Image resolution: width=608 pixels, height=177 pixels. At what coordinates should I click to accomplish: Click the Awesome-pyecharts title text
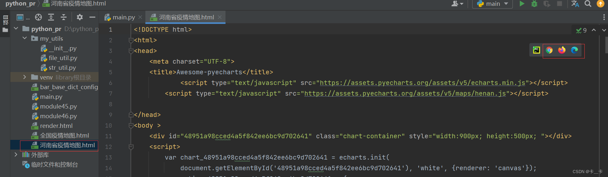click(209, 72)
